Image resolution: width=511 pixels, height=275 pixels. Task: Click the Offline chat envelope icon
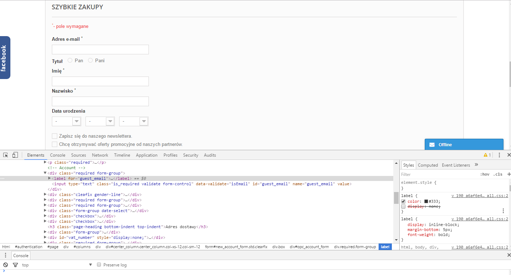click(x=432, y=145)
